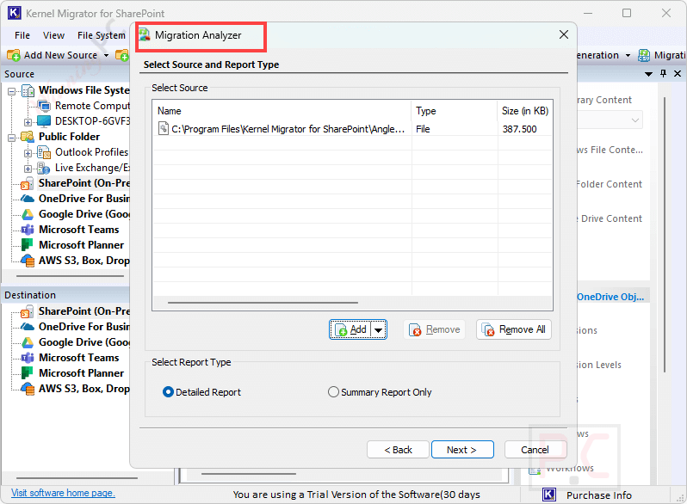Click the source list horizontal scrollbar
The image size is (687, 504).
click(263, 303)
